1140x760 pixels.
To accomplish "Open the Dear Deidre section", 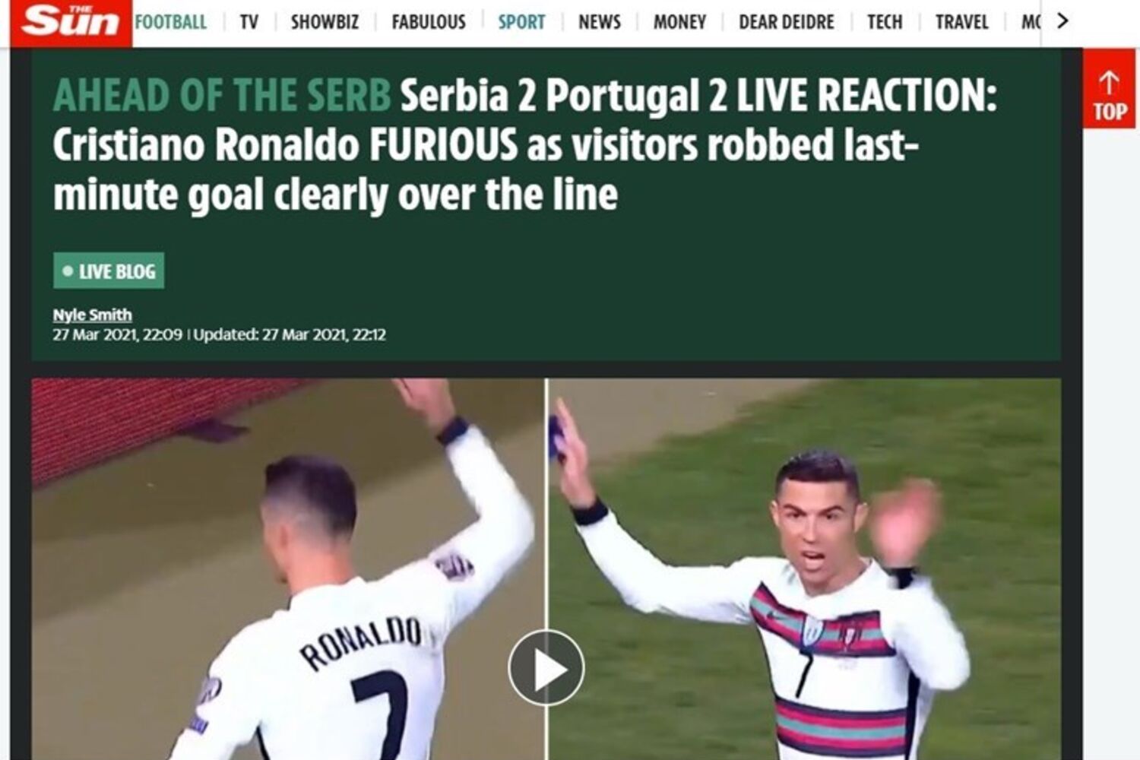I will pos(787,22).
